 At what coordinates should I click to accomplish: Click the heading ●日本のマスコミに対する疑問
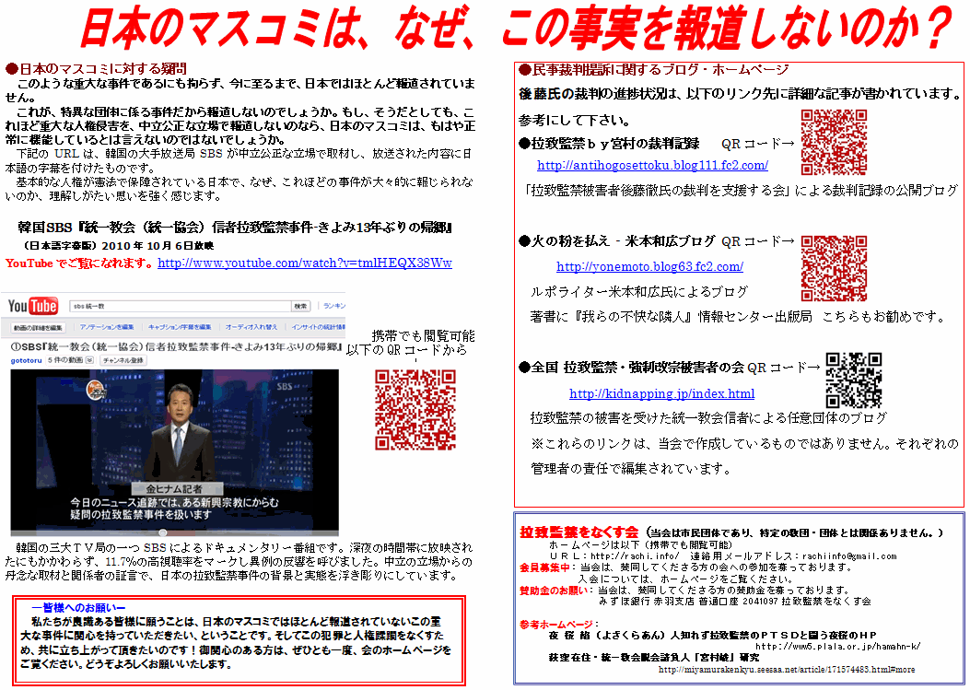(x=96, y=69)
